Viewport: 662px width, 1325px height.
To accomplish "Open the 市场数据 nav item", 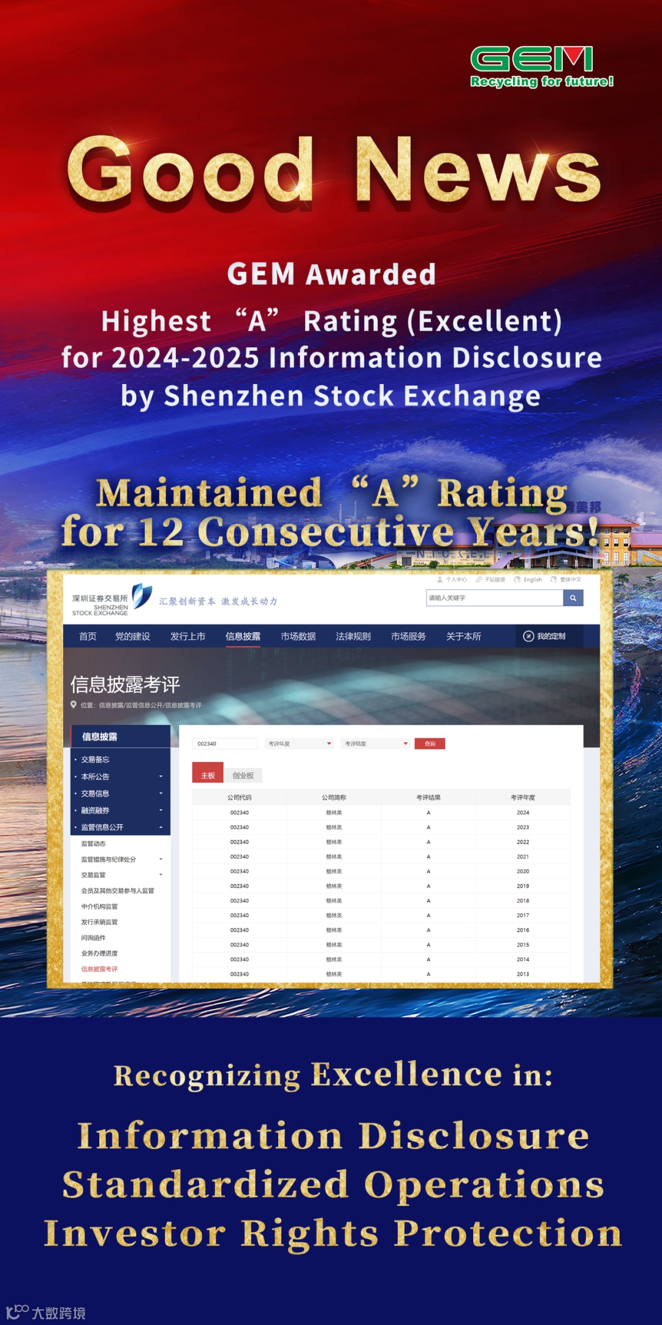I will coord(298,636).
